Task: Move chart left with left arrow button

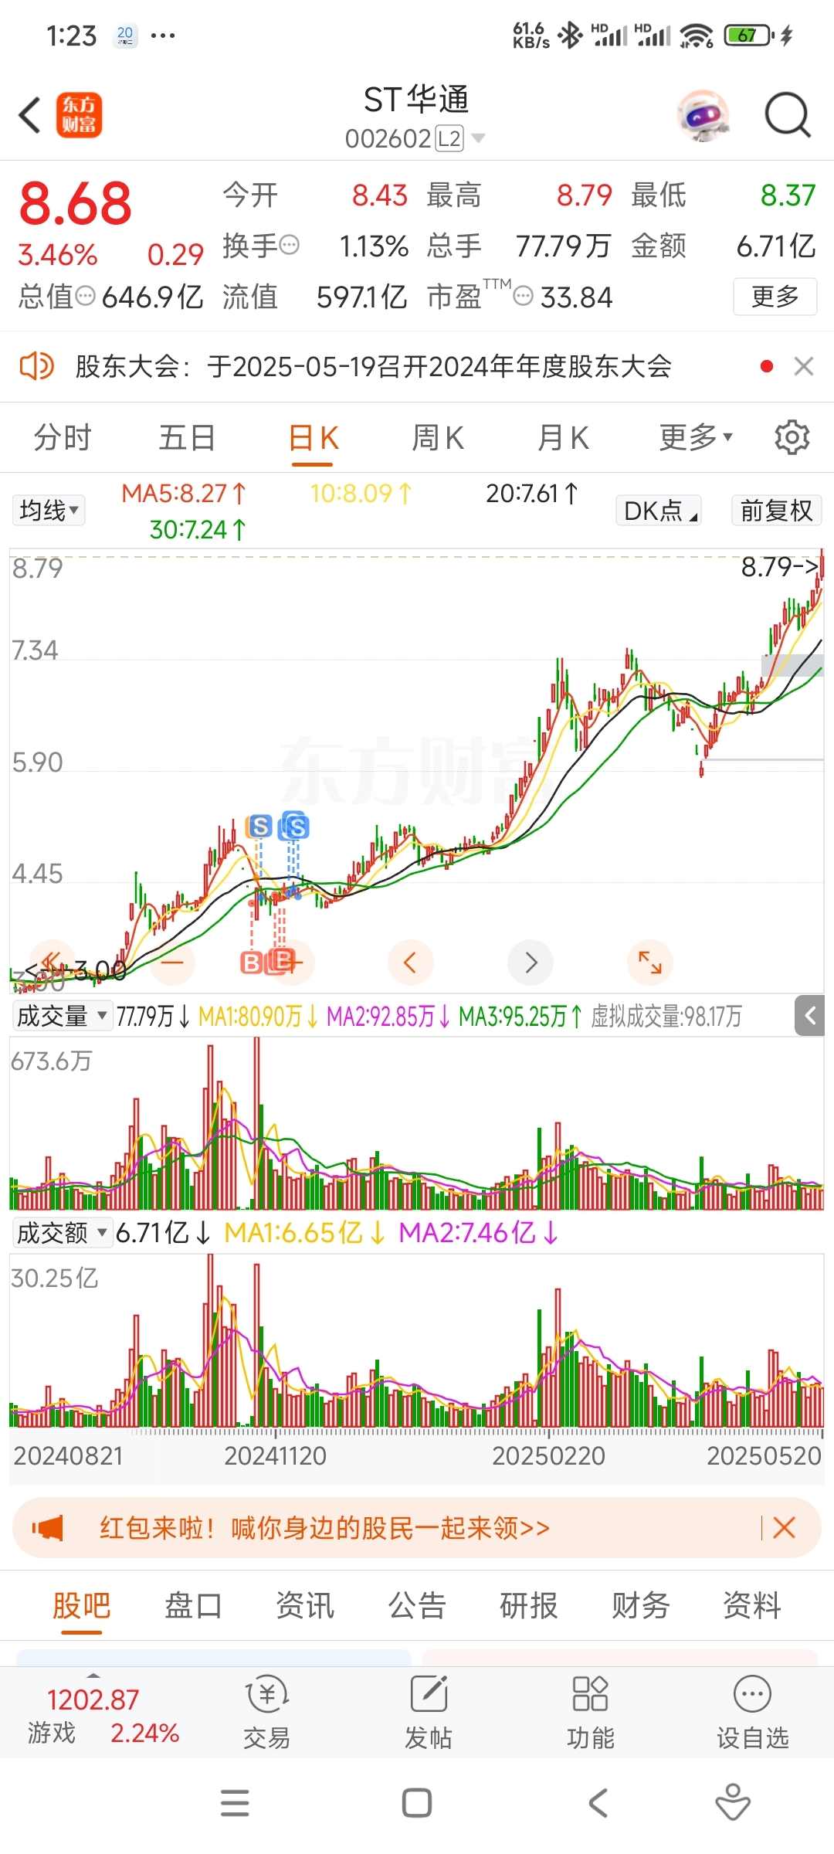Action: [x=410, y=963]
